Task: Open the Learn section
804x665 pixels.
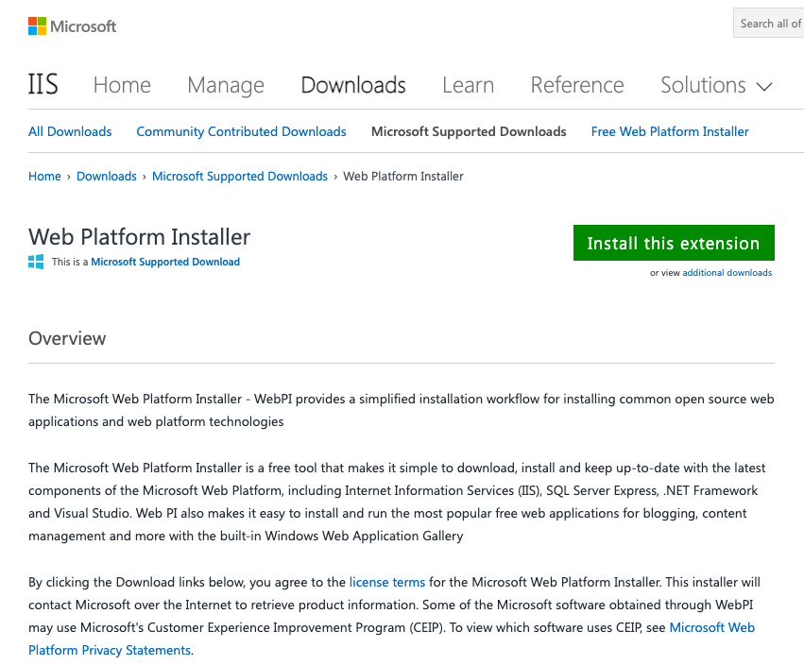Action: coord(469,85)
